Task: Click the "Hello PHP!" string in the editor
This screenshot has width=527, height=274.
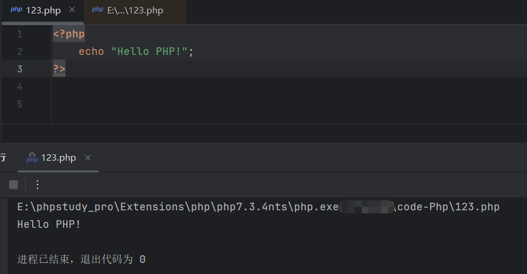Action: (x=149, y=52)
